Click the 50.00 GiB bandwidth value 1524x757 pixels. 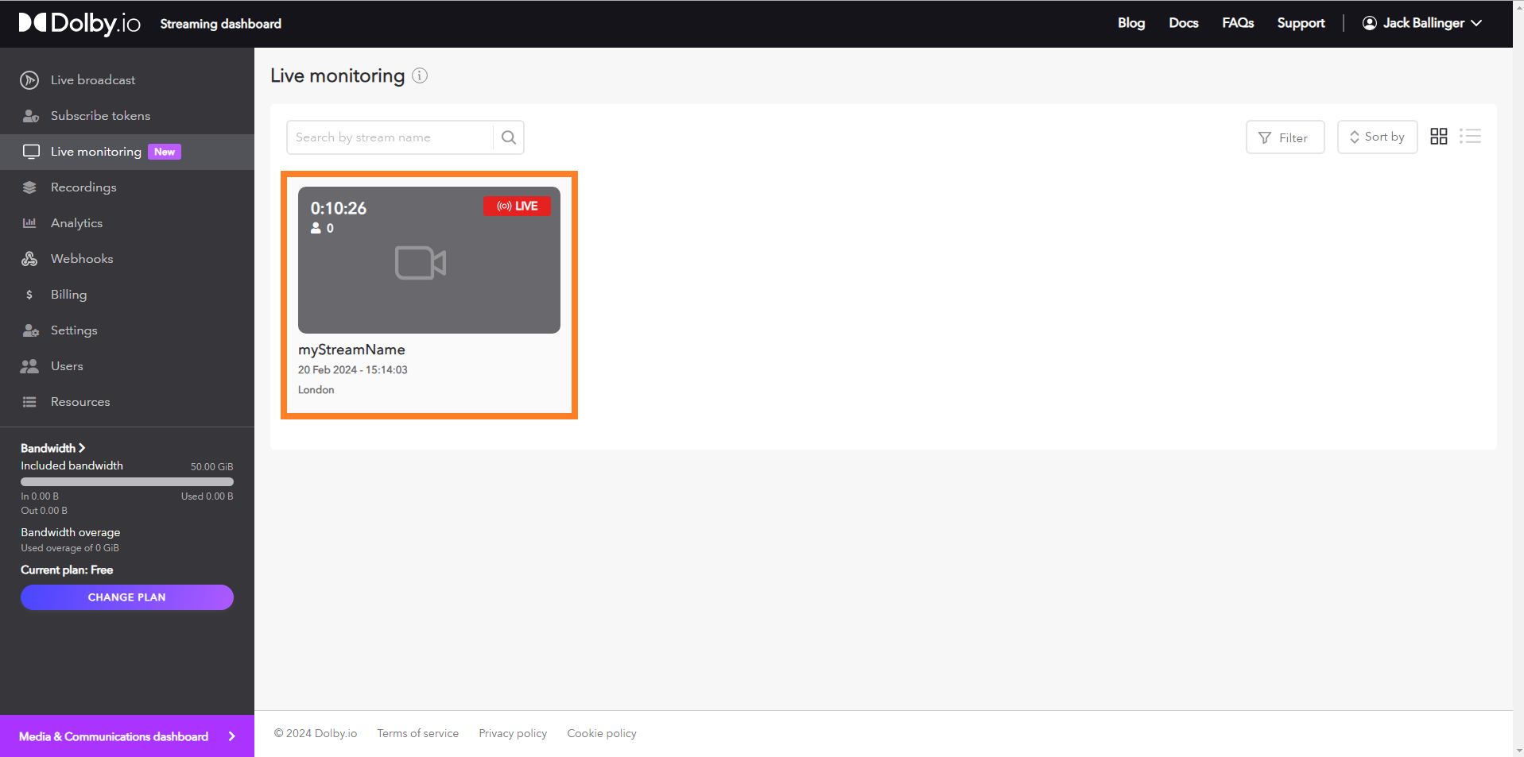(211, 467)
